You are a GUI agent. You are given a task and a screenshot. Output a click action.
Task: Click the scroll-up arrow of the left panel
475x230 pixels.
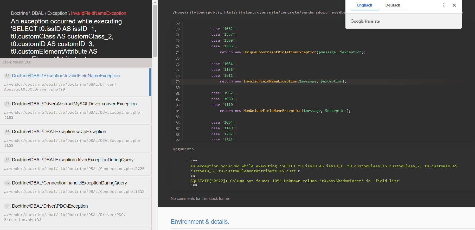pos(155,2)
